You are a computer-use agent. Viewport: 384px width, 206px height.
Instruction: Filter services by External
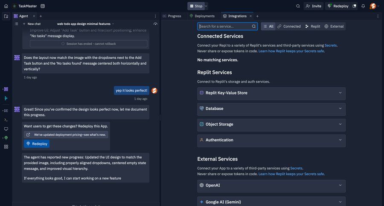click(334, 26)
